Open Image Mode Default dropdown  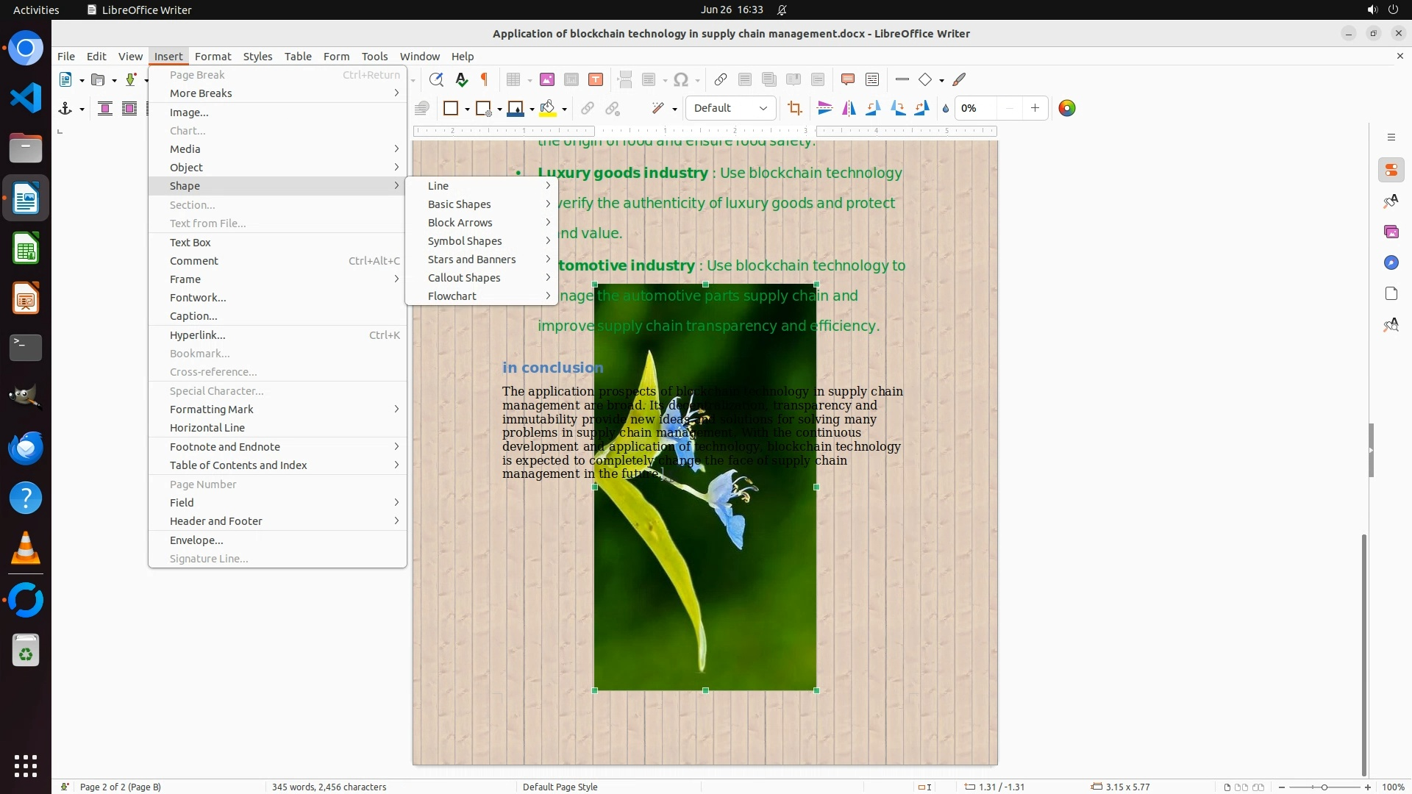tap(730, 108)
